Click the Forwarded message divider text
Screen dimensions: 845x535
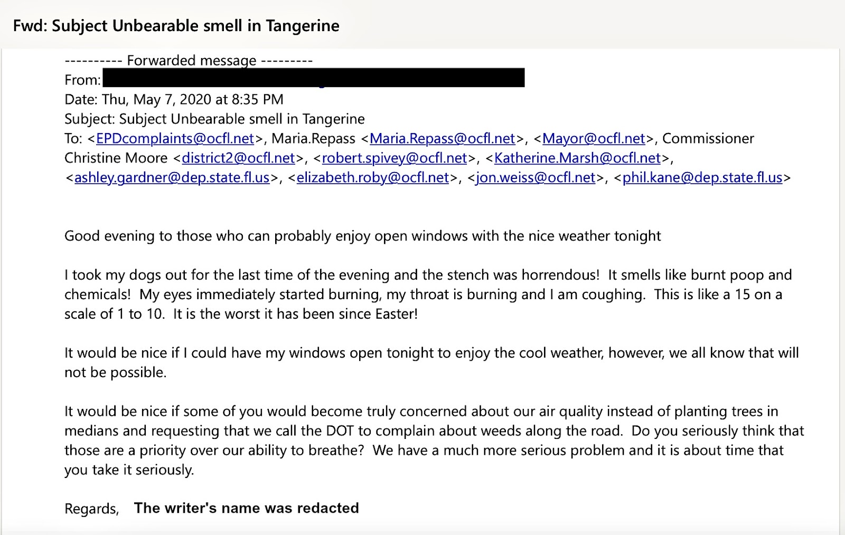click(189, 60)
